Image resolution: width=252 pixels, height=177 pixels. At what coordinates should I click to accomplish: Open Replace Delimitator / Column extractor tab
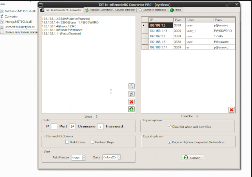[x=110, y=10]
